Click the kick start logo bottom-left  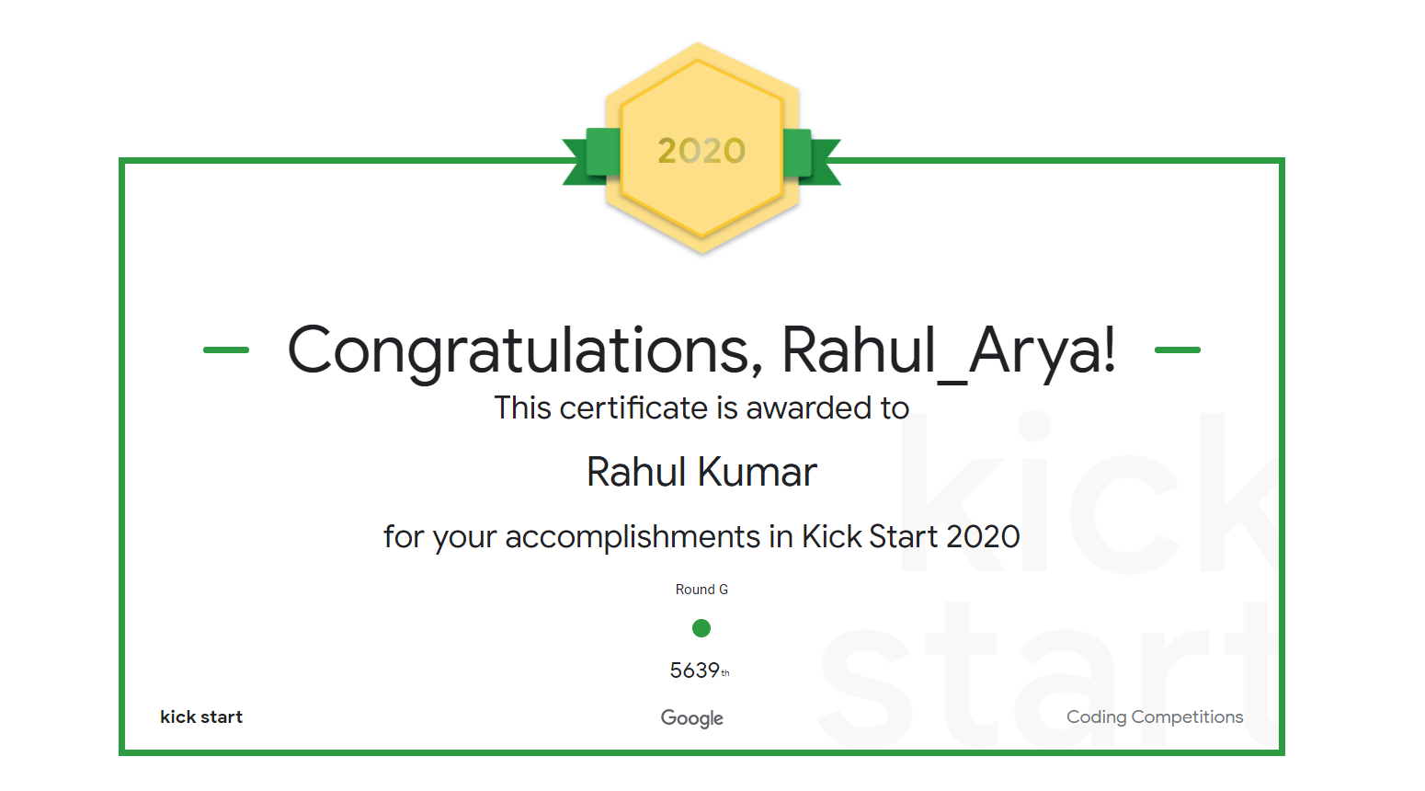(201, 716)
